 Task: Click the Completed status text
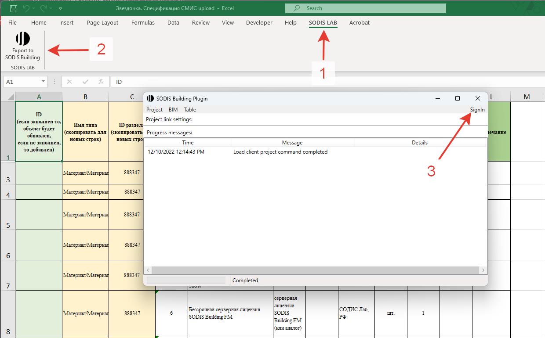245,280
